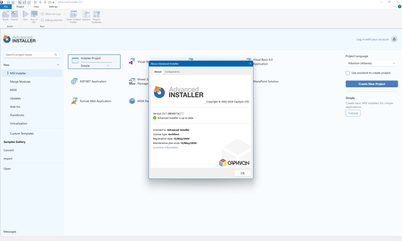Open the Project Language dropdown
The width and height of the screenshot is (402, 241).
pos(372,63)
